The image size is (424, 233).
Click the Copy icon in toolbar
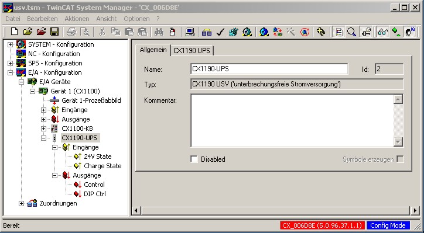[x=115, y=32]
